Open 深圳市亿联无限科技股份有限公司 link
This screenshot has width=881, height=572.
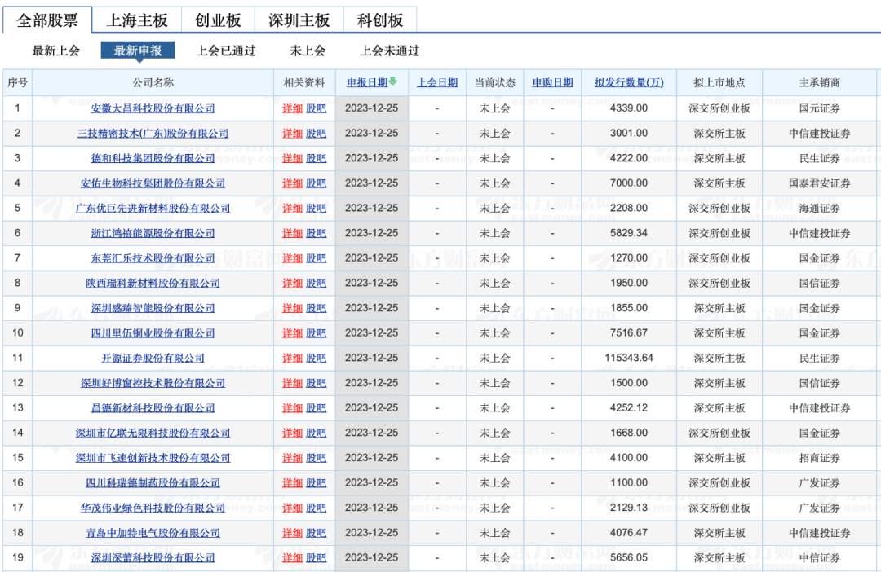coord(153,433)
